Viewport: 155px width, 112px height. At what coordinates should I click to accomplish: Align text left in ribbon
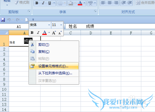[103, 3]
